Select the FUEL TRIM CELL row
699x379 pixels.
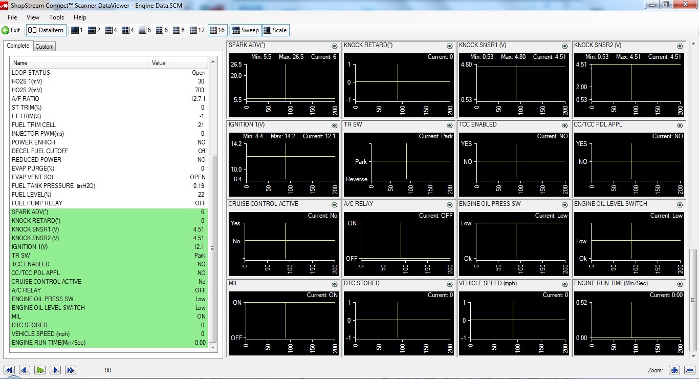pyautogui.click(x=109, y=125)
